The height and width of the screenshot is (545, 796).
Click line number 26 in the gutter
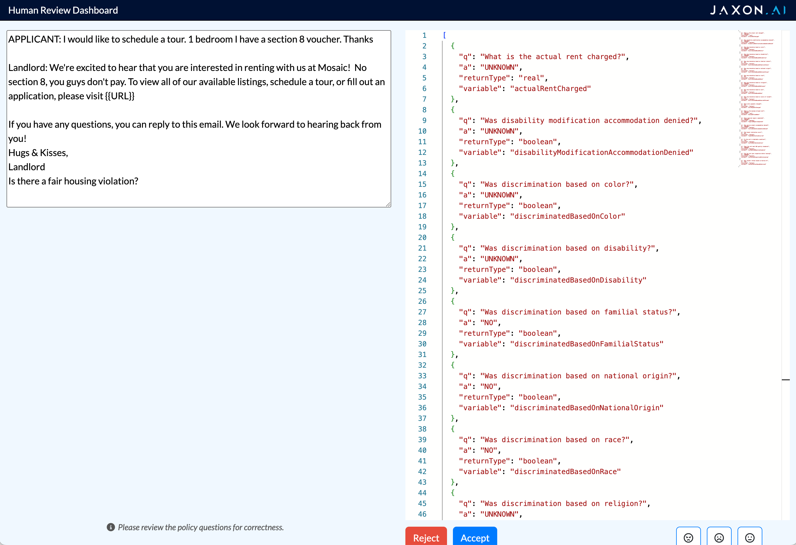[422, 301]
